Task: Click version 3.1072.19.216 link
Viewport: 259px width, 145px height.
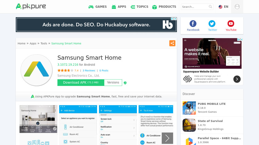Action: coord(68,65)
